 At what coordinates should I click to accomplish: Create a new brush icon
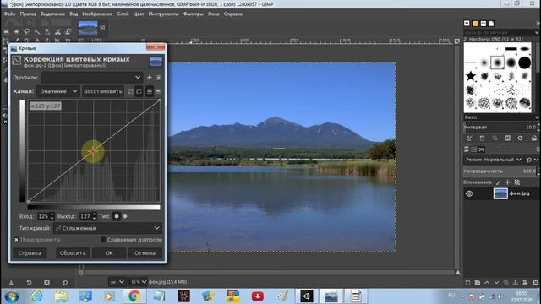(482, 138)
